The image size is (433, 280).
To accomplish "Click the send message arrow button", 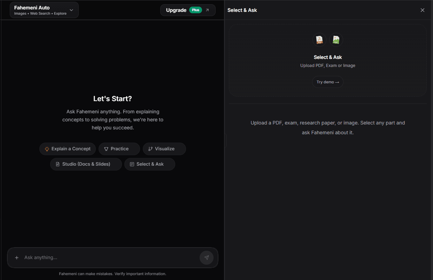I will click(x=207, y=258).
